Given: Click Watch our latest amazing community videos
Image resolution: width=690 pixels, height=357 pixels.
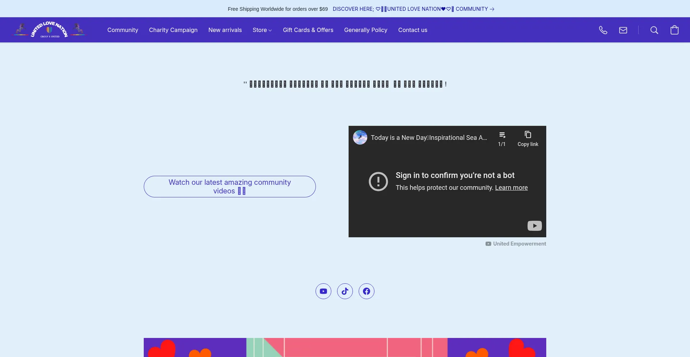Looking at the screenshot, I should 230,187.
